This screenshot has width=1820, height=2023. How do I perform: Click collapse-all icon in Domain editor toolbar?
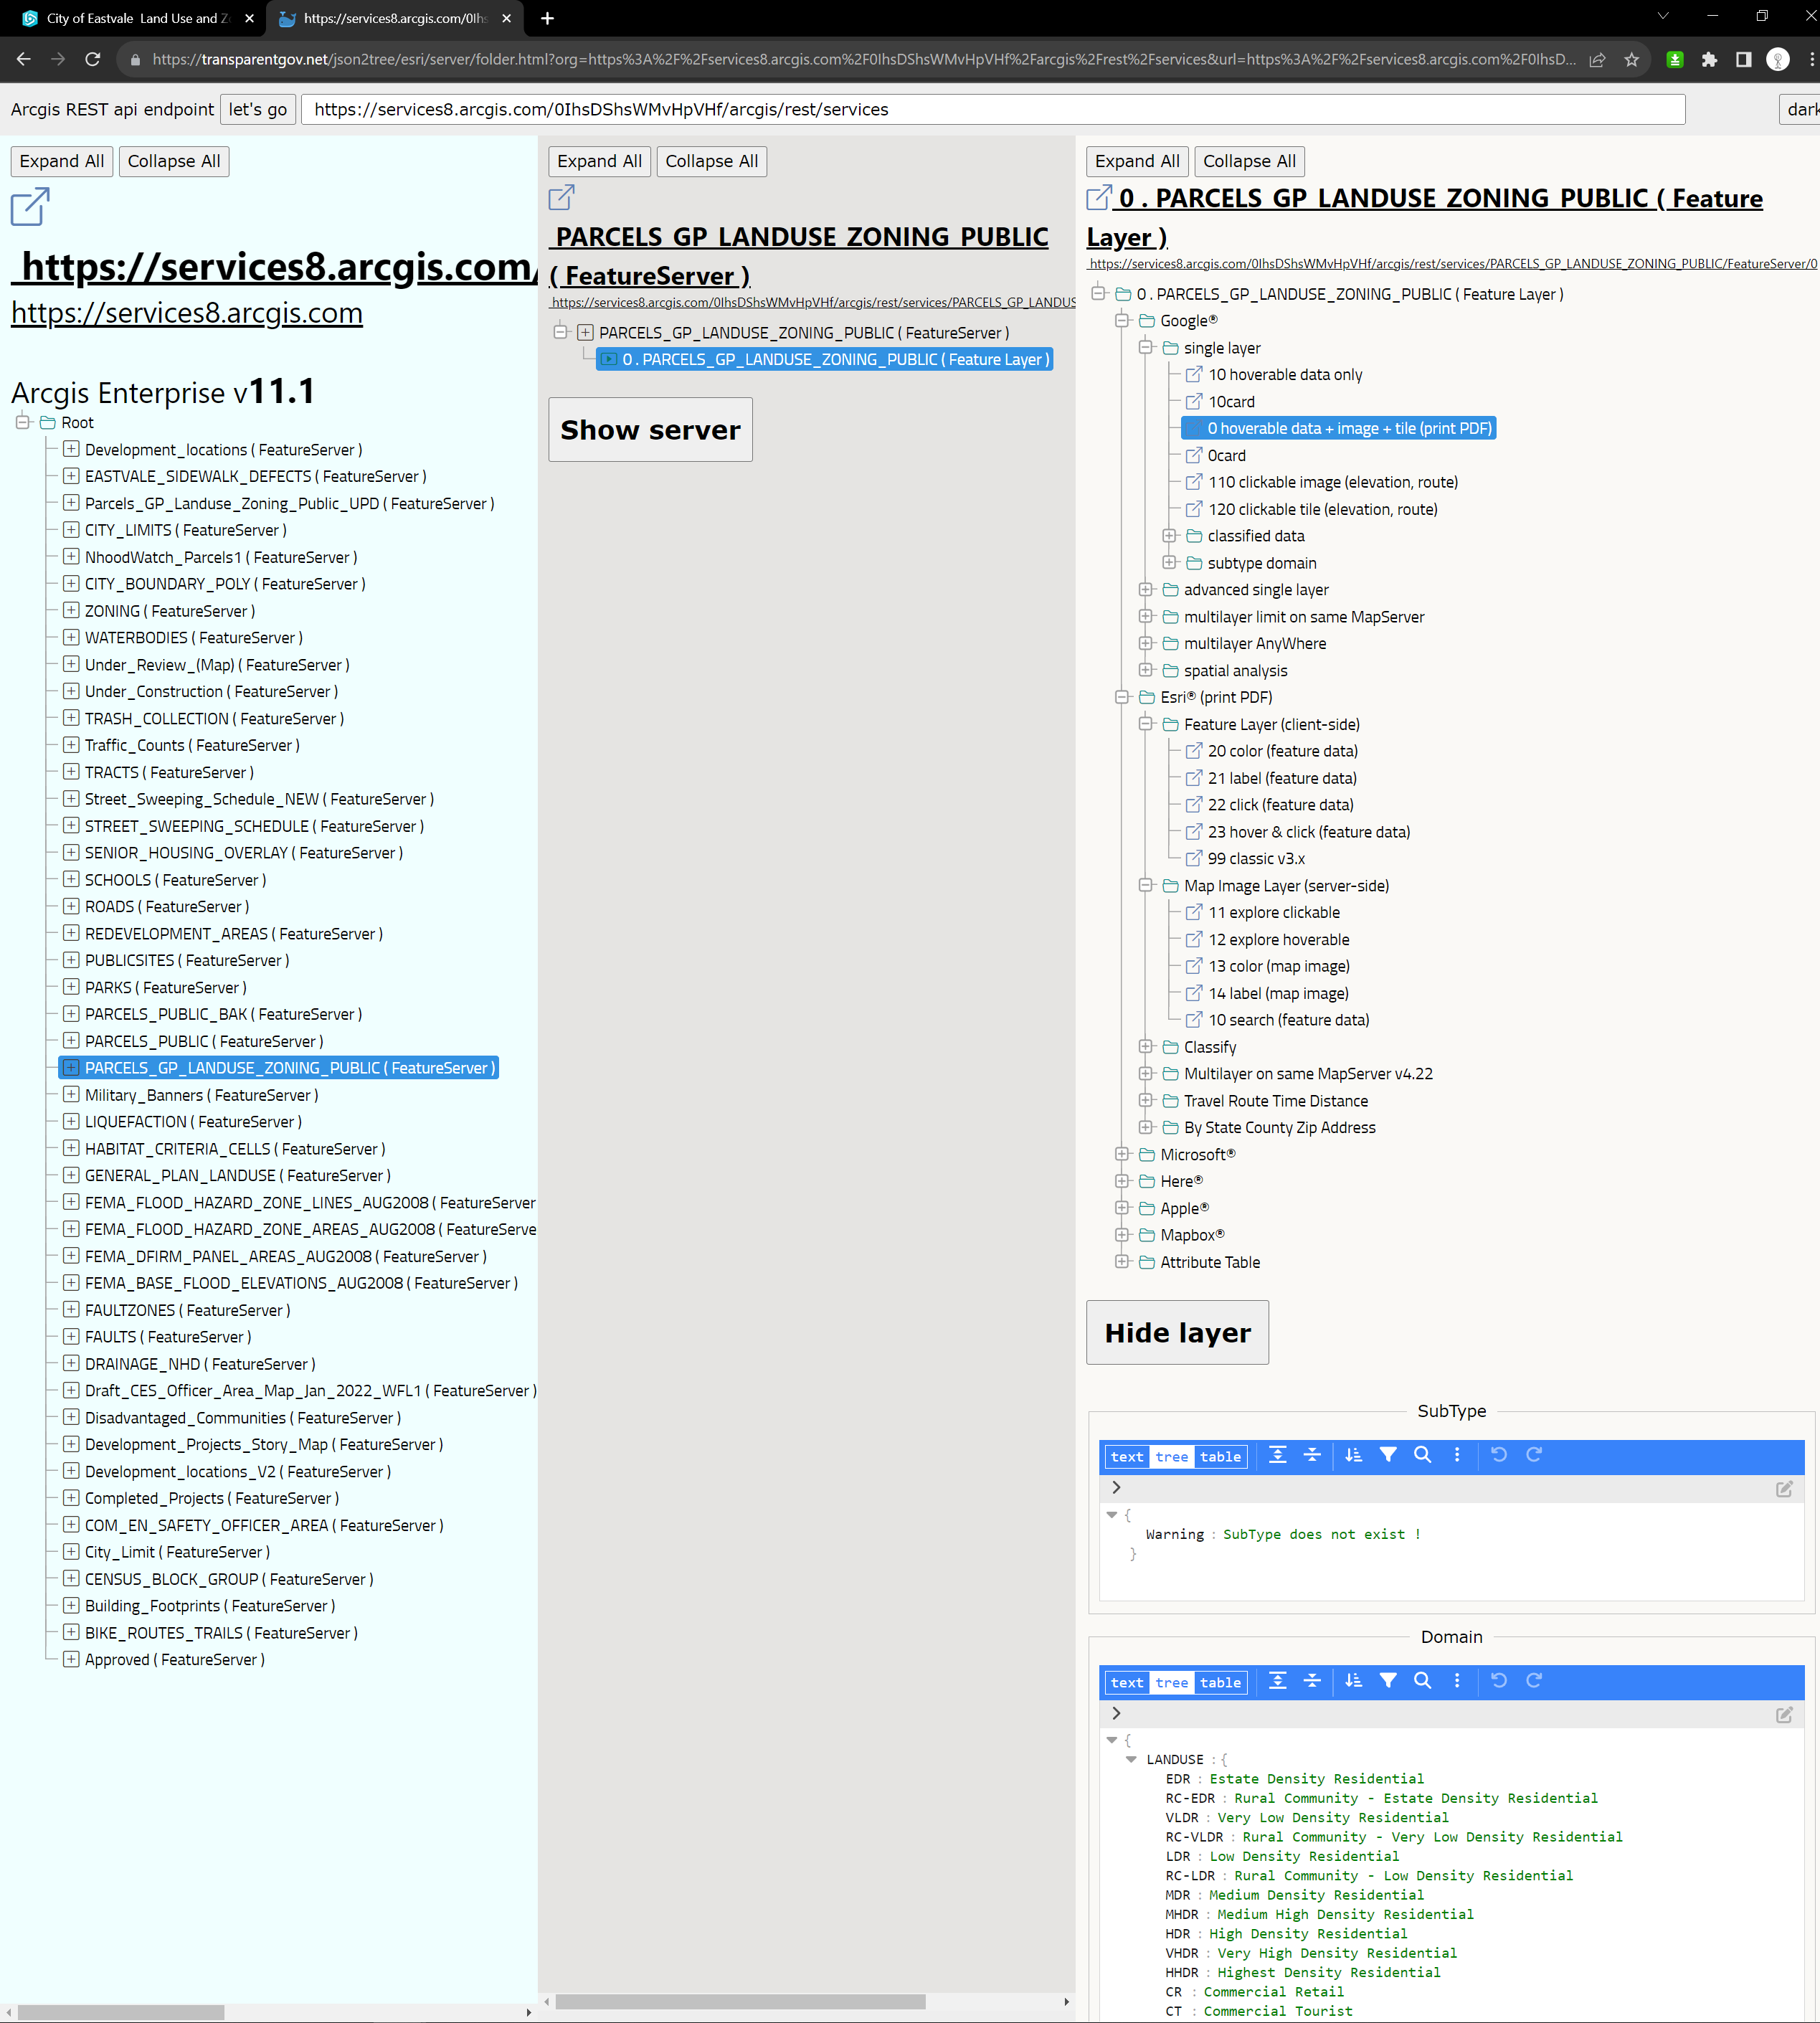[x=1312, y=1681]
